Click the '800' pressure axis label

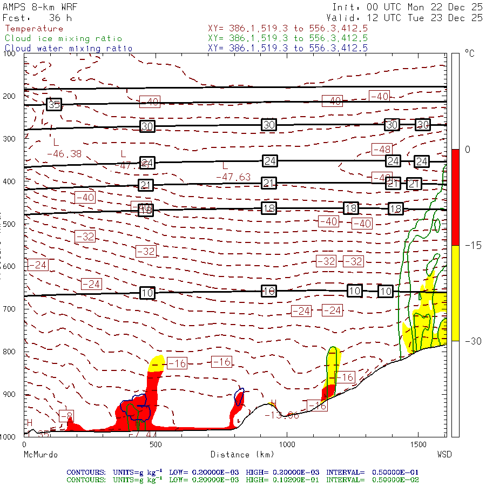tap(9, 352)
